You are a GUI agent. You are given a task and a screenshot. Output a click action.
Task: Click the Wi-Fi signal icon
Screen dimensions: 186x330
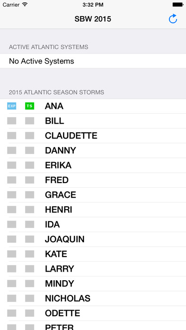point(25,4)
